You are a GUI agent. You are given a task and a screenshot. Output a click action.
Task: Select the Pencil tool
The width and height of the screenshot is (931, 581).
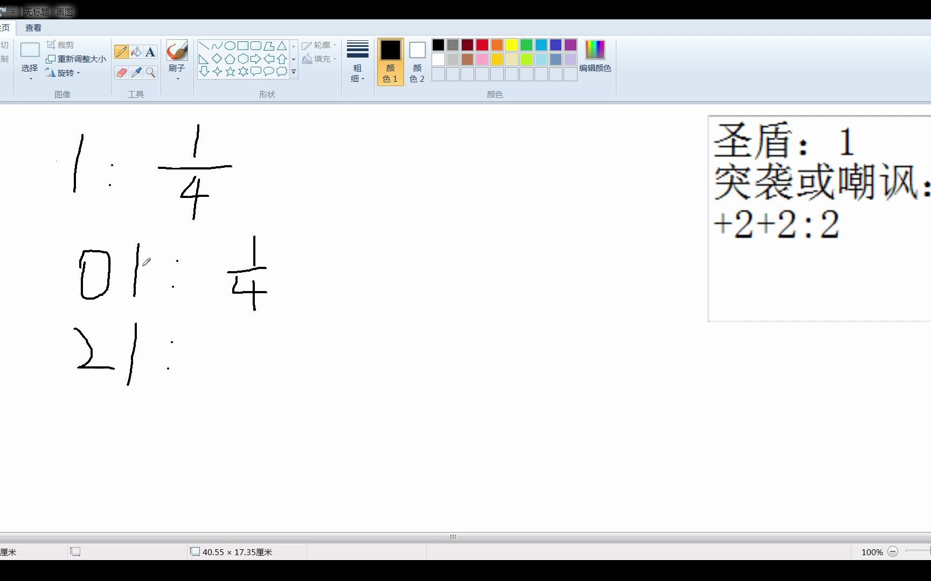tap(121, 52)
